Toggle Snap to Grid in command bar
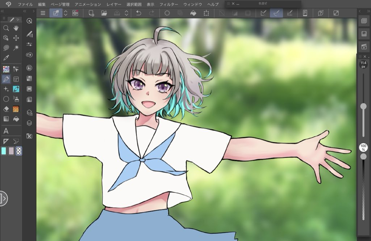Image resolution: width=371 pixels, height=241 pixels. coord(289,13)
